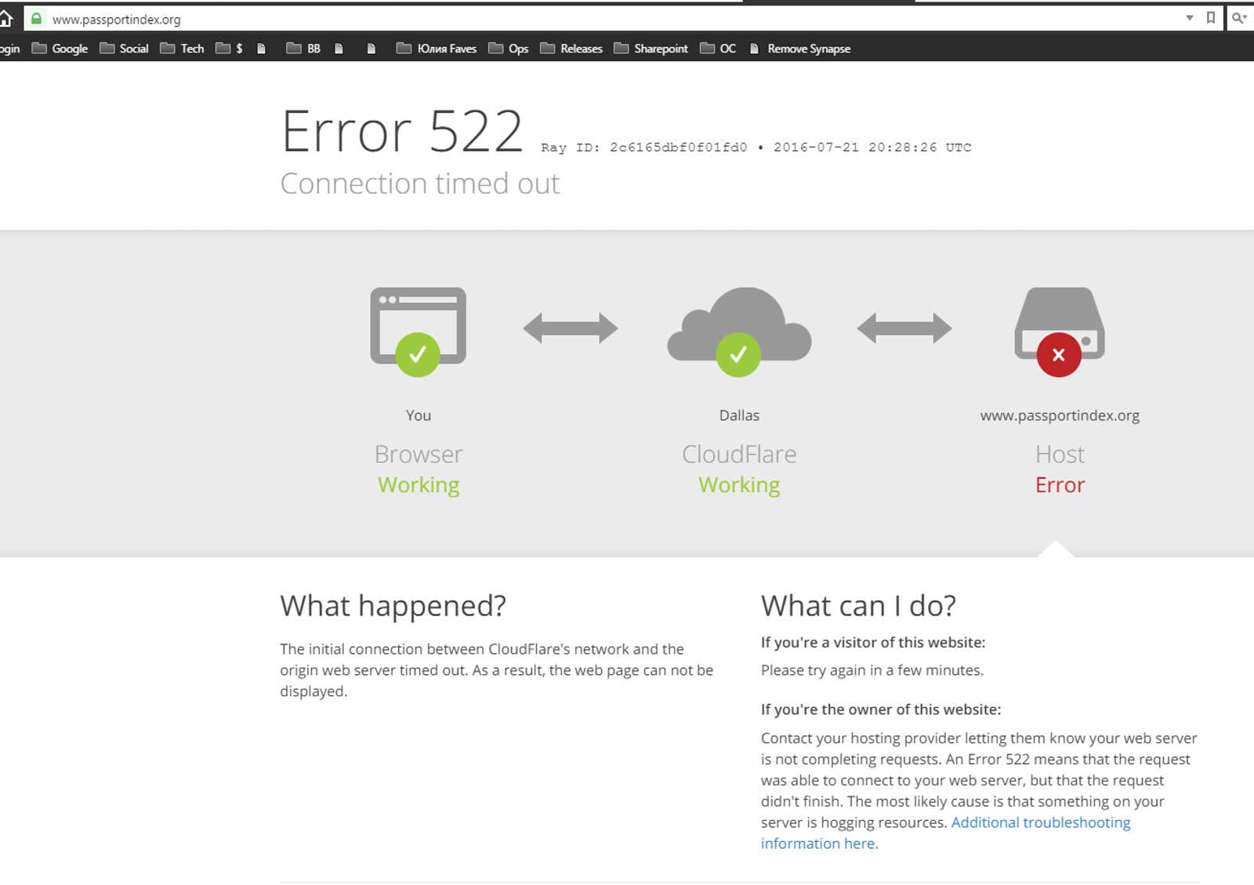
Task: Click the What happened? heading
Action: tap(393, 606)
